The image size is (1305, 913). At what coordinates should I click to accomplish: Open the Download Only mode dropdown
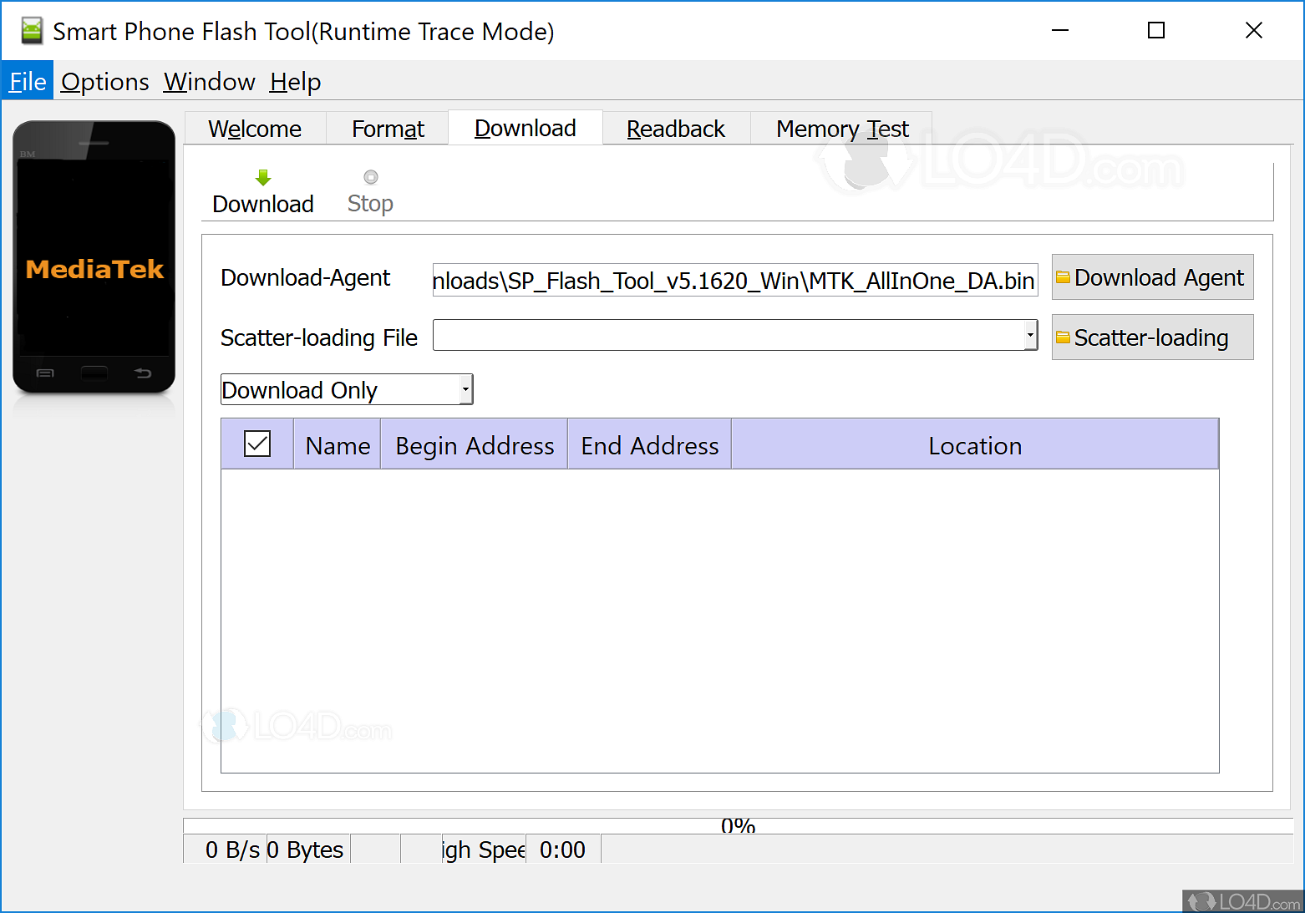347,389
